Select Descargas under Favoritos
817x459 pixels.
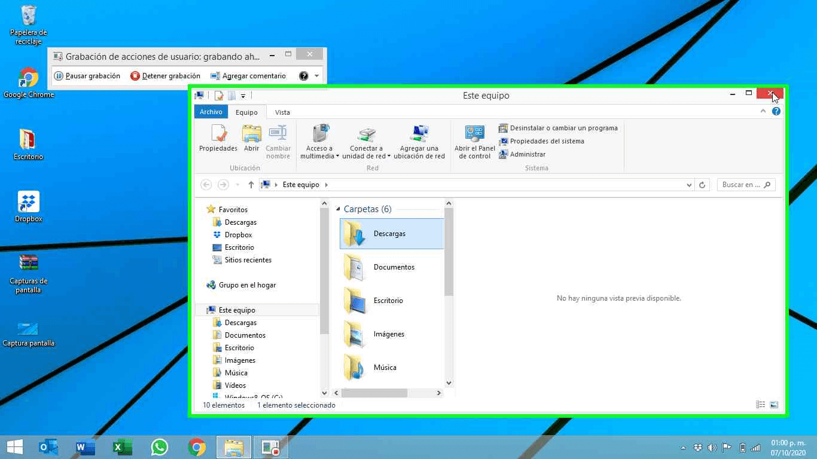pos(240,222)
